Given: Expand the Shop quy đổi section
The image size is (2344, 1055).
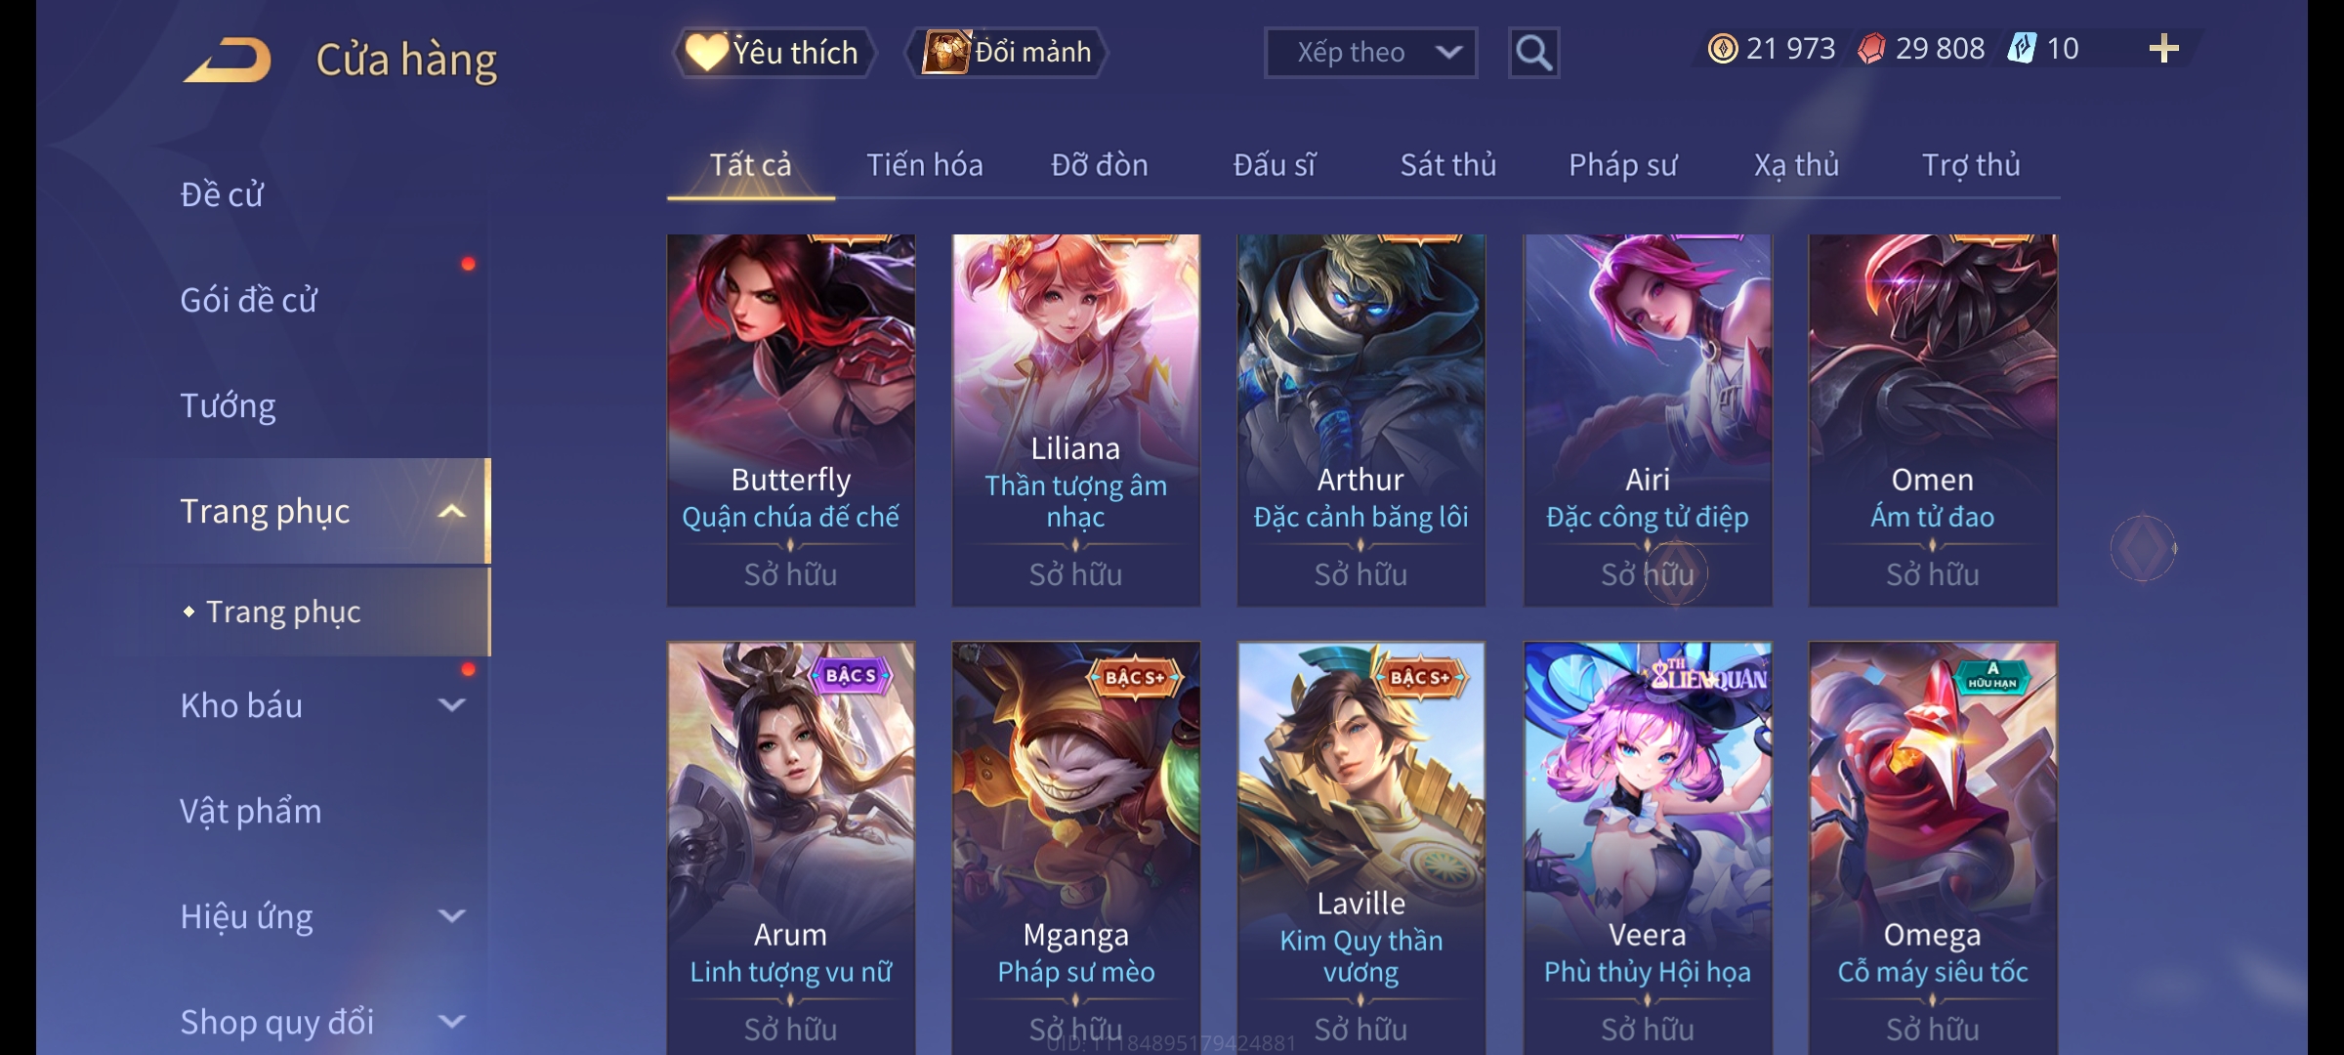Looking at the screenshot, I should click(451, 1022).
